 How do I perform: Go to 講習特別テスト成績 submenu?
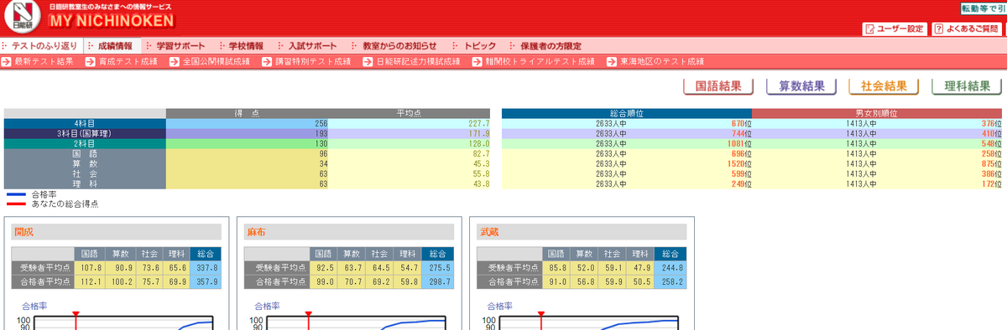pyautogui.click(x=313, y=62)
